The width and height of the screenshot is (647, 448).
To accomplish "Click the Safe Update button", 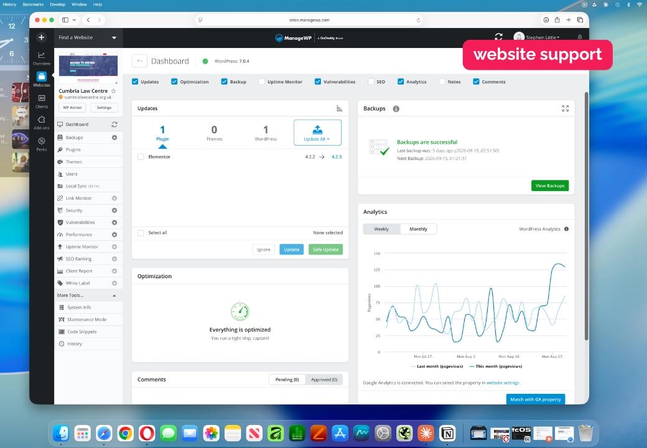I will tap(325, 250).
